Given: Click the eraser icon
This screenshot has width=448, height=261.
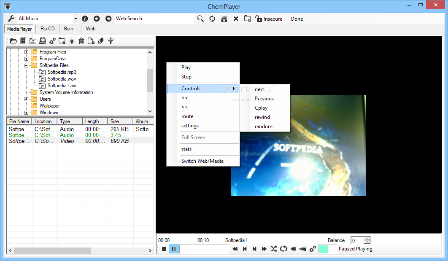Looking at the screenshot, I should pyautogui.click(x=100, y=41).
